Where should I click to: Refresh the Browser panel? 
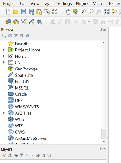tap(10, 36)
